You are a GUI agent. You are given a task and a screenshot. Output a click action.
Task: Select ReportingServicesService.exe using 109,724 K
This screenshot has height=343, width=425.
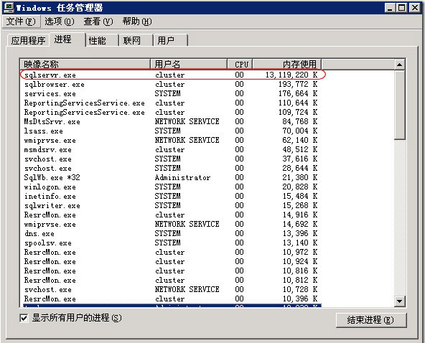(x=171, y=112)
